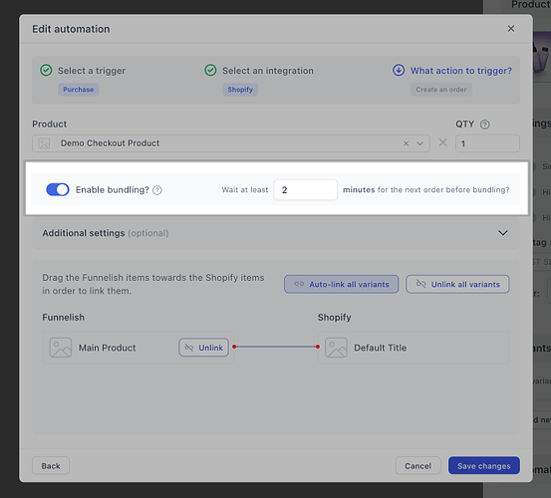
Task: Click the QTY help question mark icon
Action: 484,124
